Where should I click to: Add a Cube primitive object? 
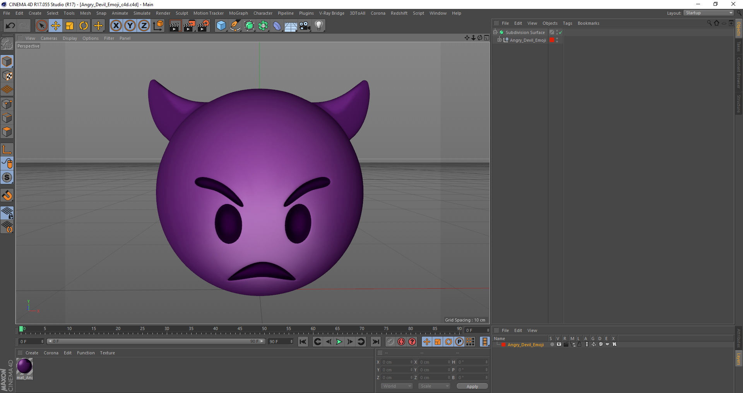221,26
